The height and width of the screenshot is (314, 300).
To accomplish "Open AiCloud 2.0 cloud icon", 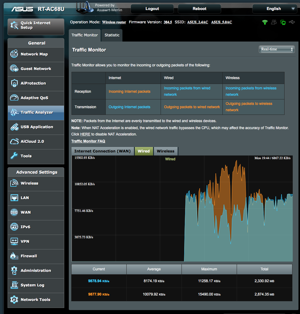I will (14, 142).
